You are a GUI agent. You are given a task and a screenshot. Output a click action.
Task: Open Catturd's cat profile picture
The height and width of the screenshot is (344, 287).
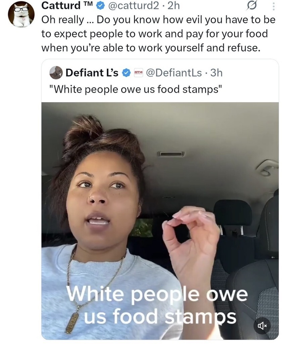click(x=21, y=14)
